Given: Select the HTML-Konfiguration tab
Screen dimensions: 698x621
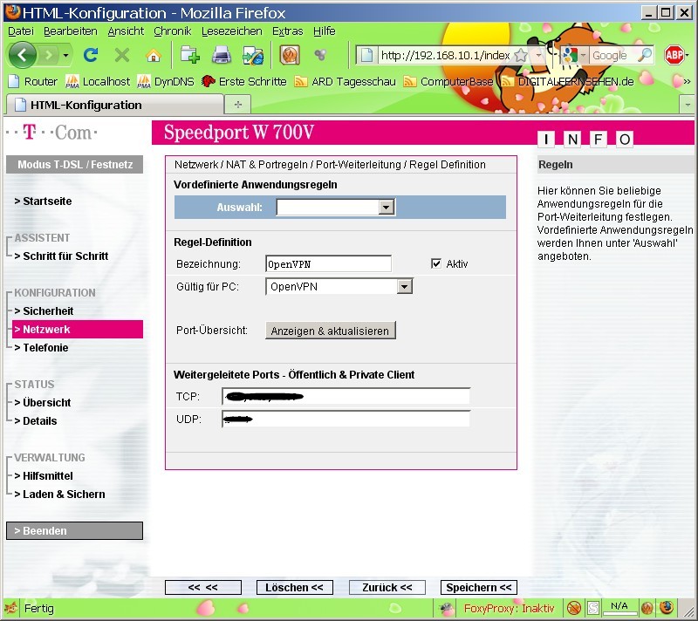Looking at the screenshot, I should pos(114,105).
